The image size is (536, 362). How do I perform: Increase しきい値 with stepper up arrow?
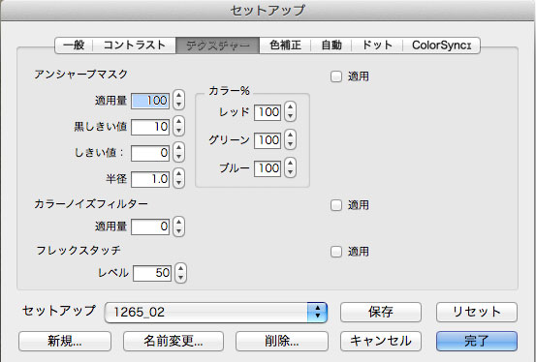[x=178, y=147]
